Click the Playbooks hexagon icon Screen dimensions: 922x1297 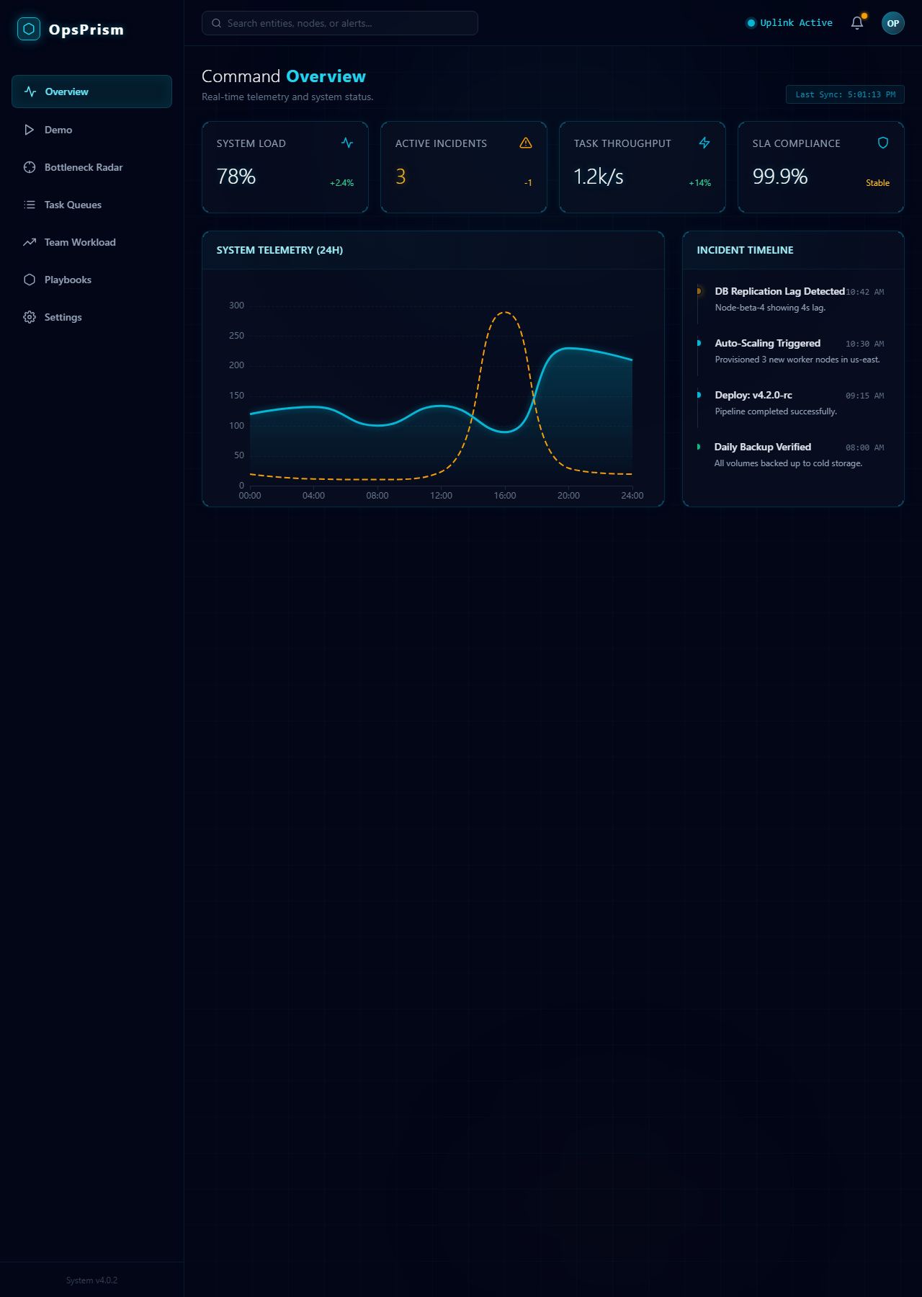click(30, 280)
